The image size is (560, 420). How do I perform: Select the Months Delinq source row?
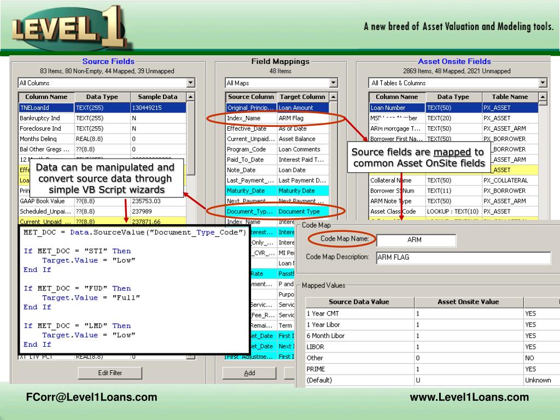[x=102, y=138]
